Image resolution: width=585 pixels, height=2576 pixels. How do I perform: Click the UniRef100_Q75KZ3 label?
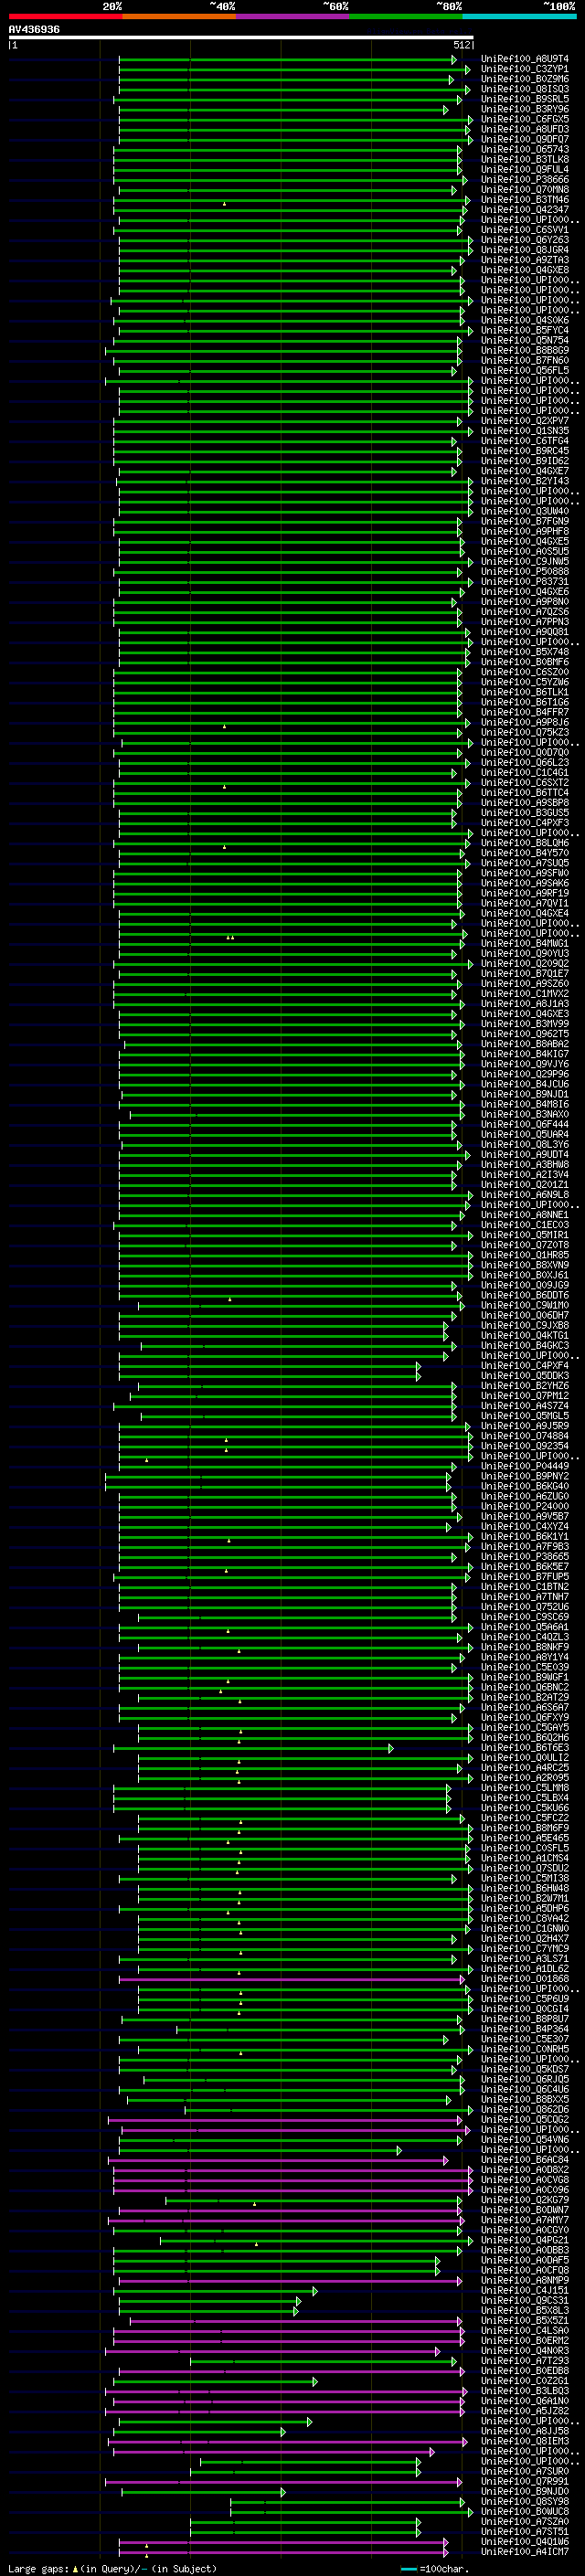coord(525,732)
